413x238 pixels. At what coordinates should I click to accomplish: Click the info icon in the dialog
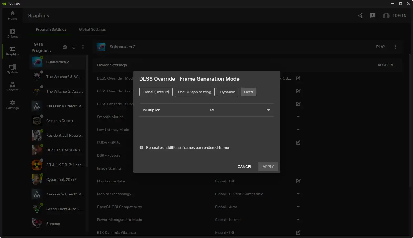[x=141, y=147]
